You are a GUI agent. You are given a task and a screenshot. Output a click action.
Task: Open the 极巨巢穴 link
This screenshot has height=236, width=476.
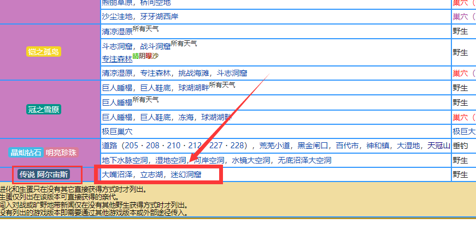coord(117,131)
